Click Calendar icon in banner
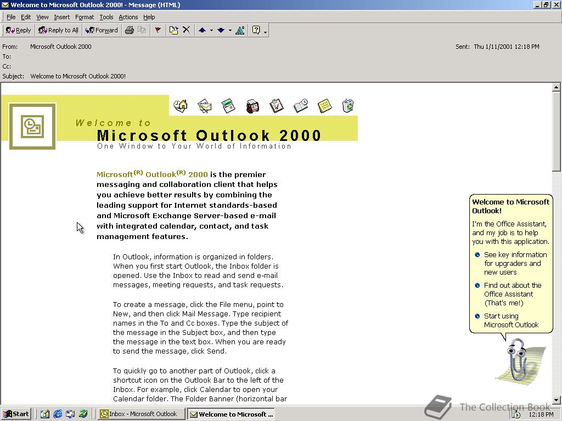Screen dimensions: 562x421 point(228,106)
